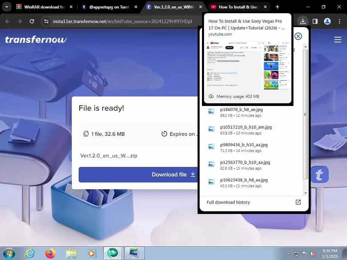This screenshot has width=347, height=260.
Task: Click the Download file button
Action: 138,175
